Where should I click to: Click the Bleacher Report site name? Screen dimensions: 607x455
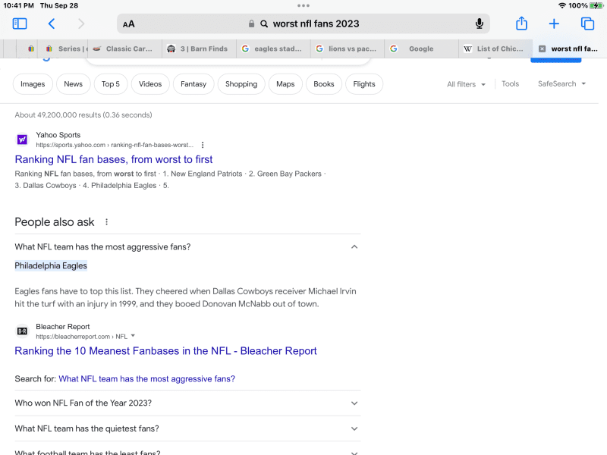pyautogui.click(x=63, y=327)
